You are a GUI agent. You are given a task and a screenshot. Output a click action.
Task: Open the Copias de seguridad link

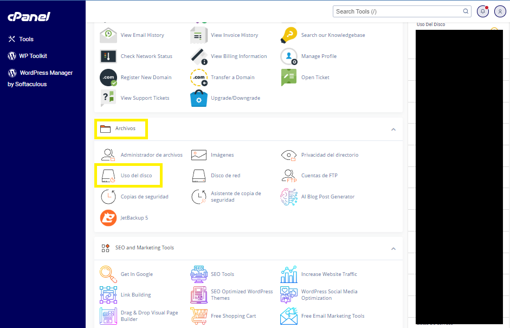coord(144,197)
